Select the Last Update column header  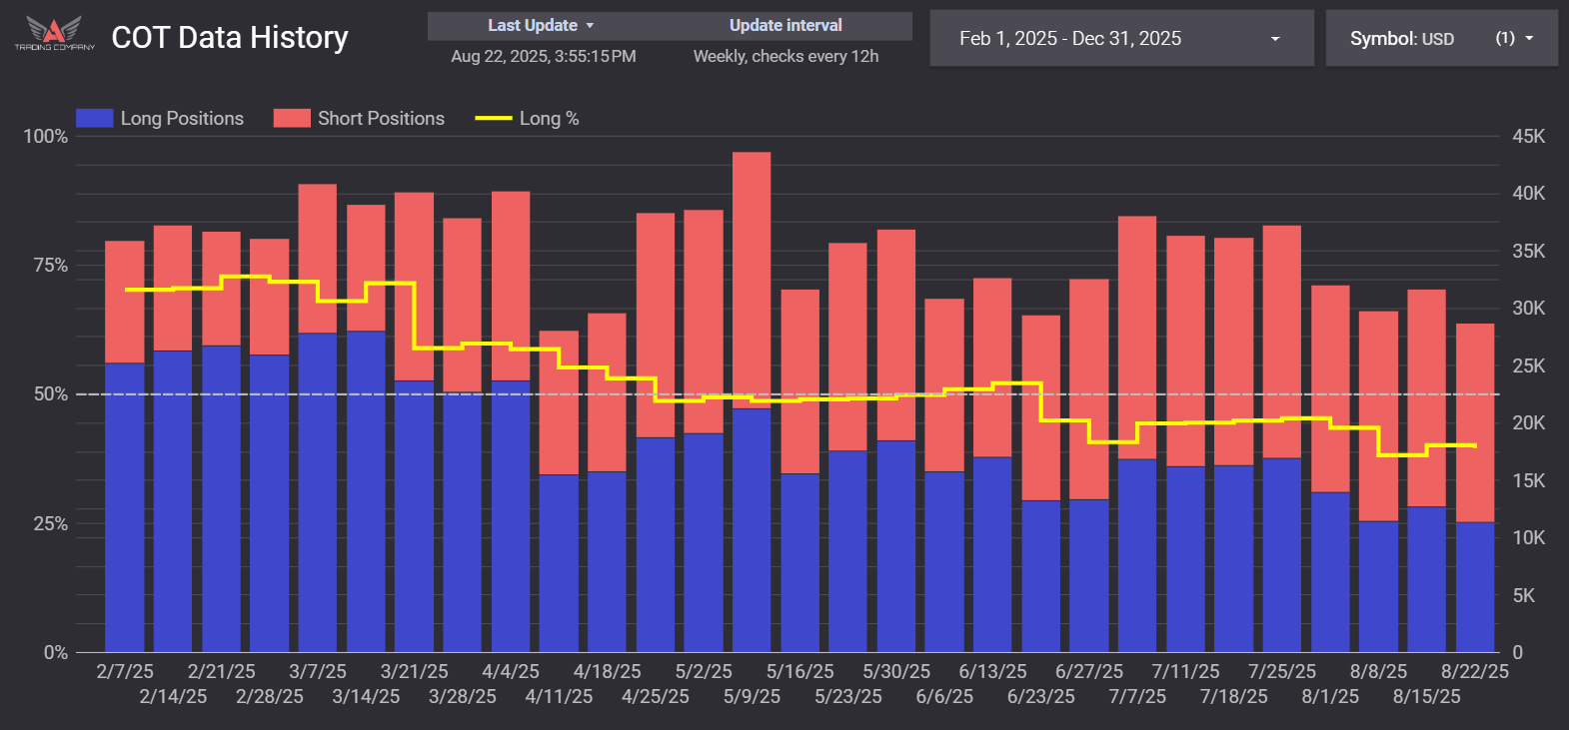click(x=532, y=26)
